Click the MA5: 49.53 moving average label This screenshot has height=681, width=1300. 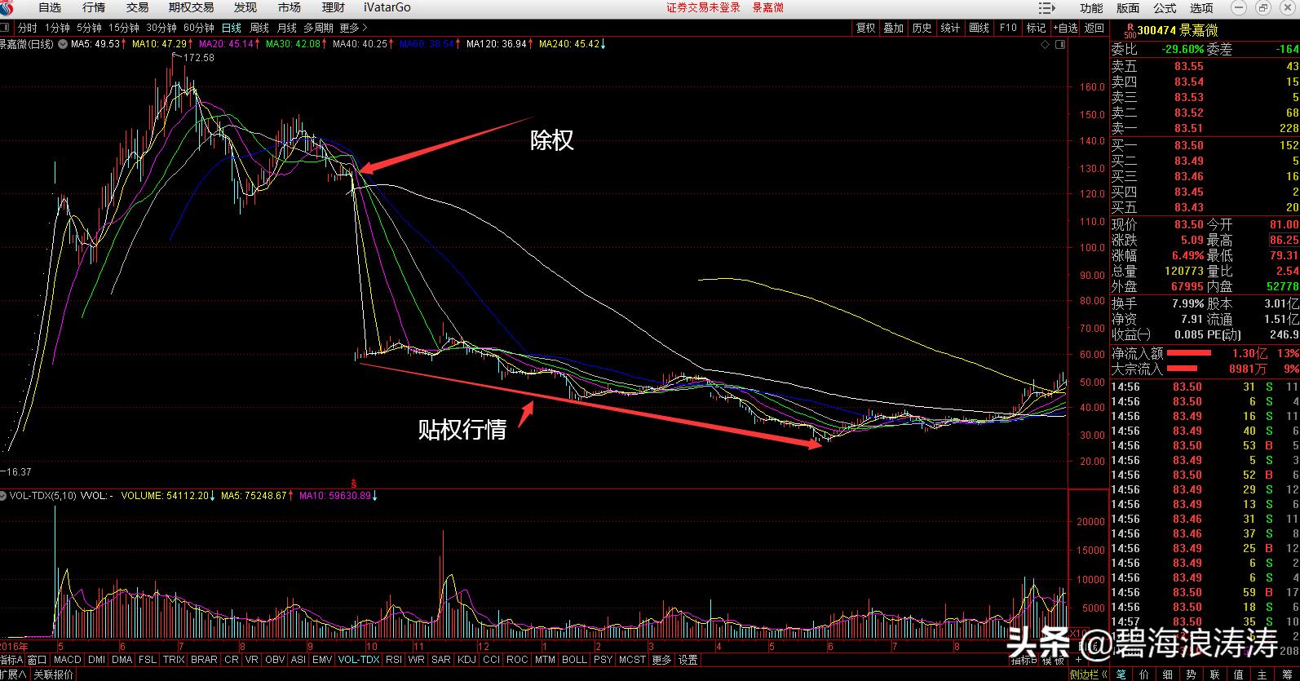coord(95,44)
